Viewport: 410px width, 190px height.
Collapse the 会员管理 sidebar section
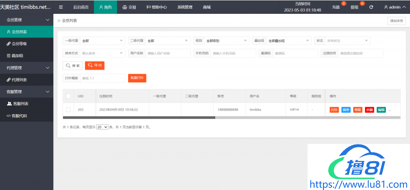[x=27, y=20]
